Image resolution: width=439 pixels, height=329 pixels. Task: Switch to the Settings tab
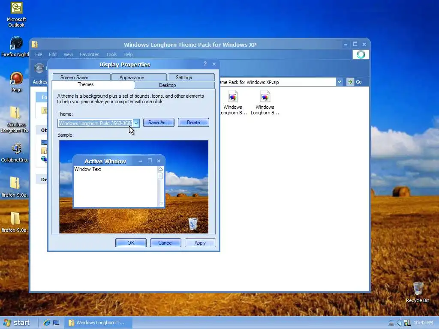coord(191,77)
